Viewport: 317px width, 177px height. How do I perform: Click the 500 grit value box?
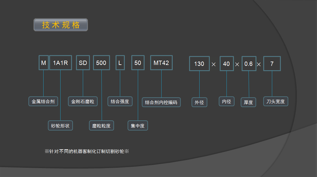pyautogui.click(x=101, y=63)
